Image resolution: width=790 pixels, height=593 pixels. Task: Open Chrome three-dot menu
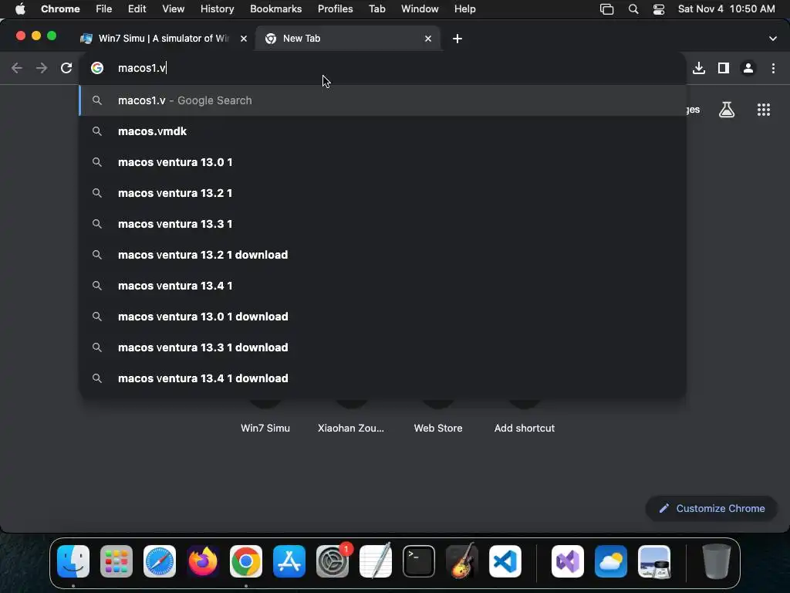tap(773, 68)
